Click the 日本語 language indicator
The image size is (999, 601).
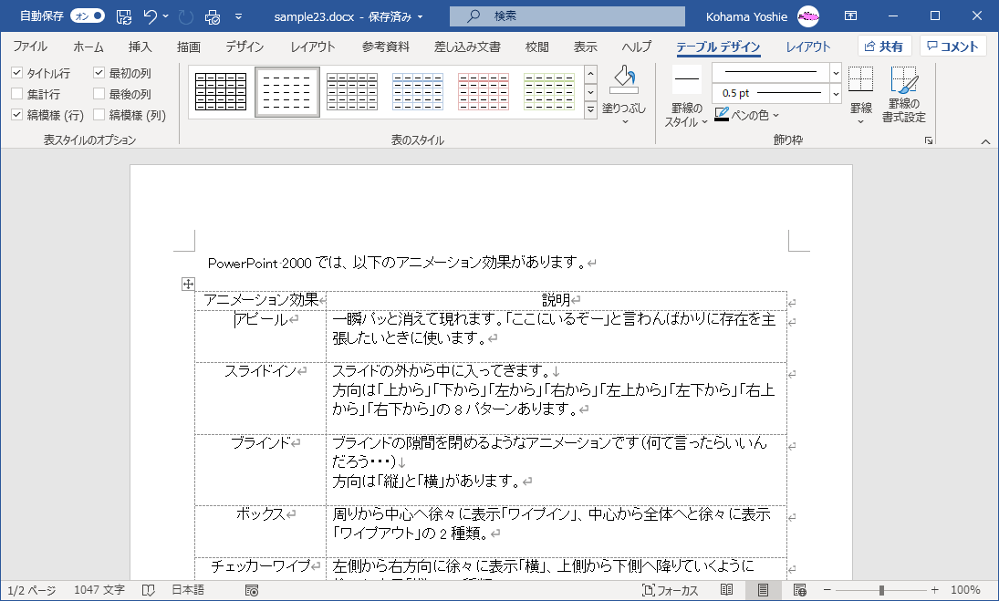[x=188, y=590]
